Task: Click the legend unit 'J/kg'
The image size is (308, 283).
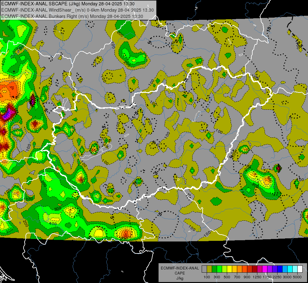Action: 180,278
